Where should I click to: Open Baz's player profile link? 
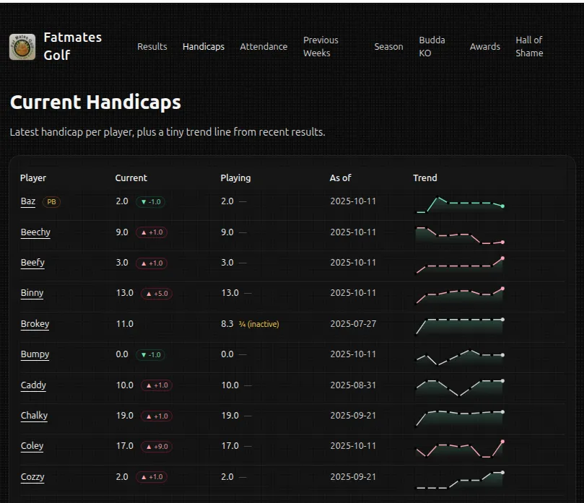pos(27,201)
